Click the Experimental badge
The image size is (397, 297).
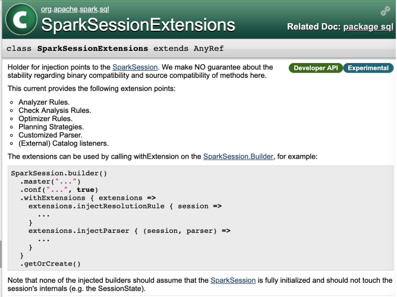[x=368, y=68]
